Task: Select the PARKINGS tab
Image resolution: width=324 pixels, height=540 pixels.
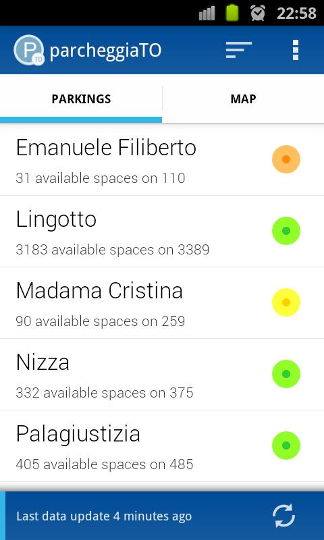Action: click(81, 99)
